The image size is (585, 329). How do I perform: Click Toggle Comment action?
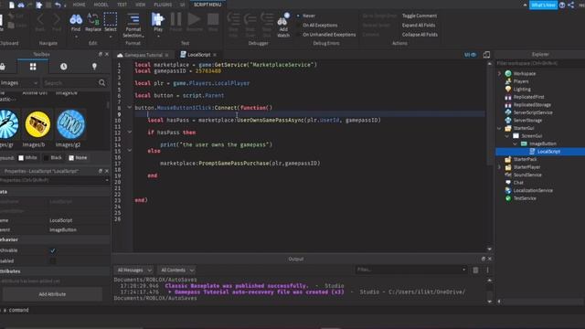420,16
